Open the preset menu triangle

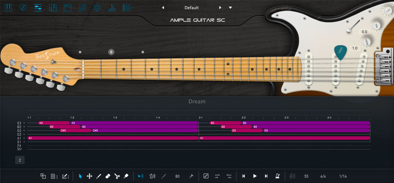pyautogui.click(x=230, y=8)
